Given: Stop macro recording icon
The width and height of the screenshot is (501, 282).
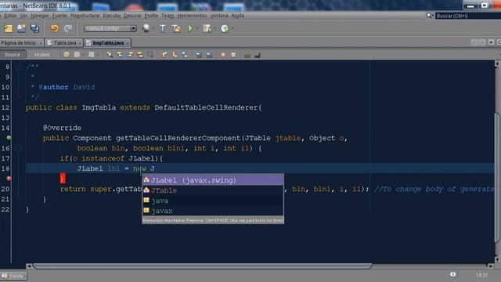Looking at the screenshot, I should [x=233, y=55].
